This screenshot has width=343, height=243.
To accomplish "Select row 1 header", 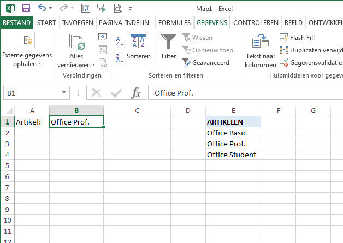I will click(x=7, y=122).
